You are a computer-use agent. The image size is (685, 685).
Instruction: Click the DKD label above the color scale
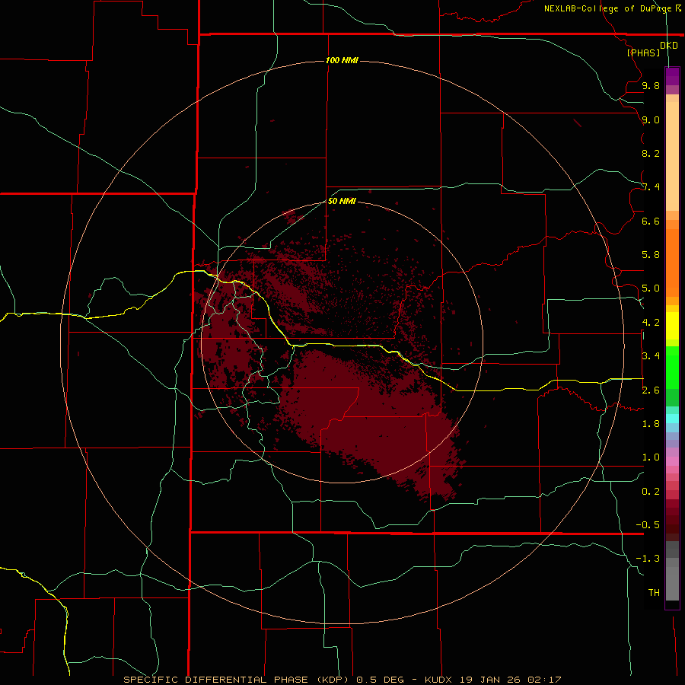669,46
